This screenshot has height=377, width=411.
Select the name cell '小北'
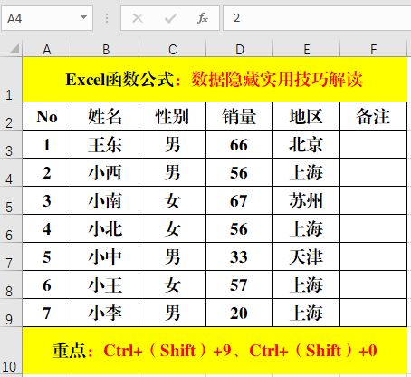coord(105,228)
